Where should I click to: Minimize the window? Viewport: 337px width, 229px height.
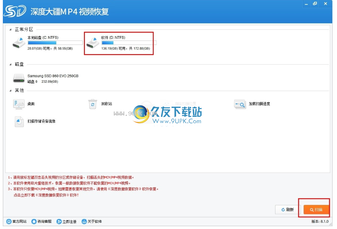point(306,4)
